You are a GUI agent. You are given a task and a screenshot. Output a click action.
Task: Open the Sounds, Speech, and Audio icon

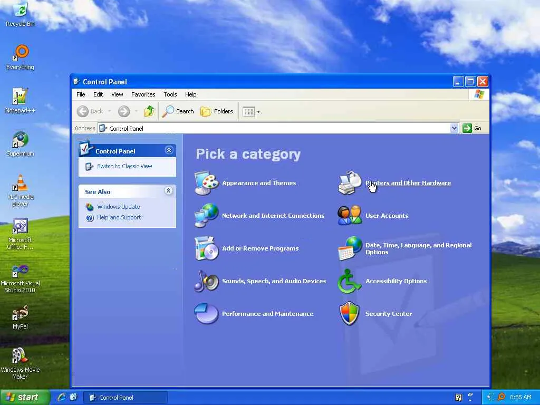click(206, 281)
